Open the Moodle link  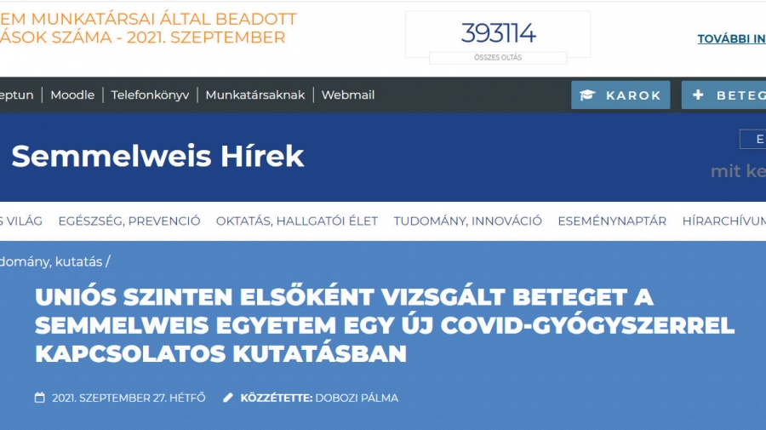72,95
